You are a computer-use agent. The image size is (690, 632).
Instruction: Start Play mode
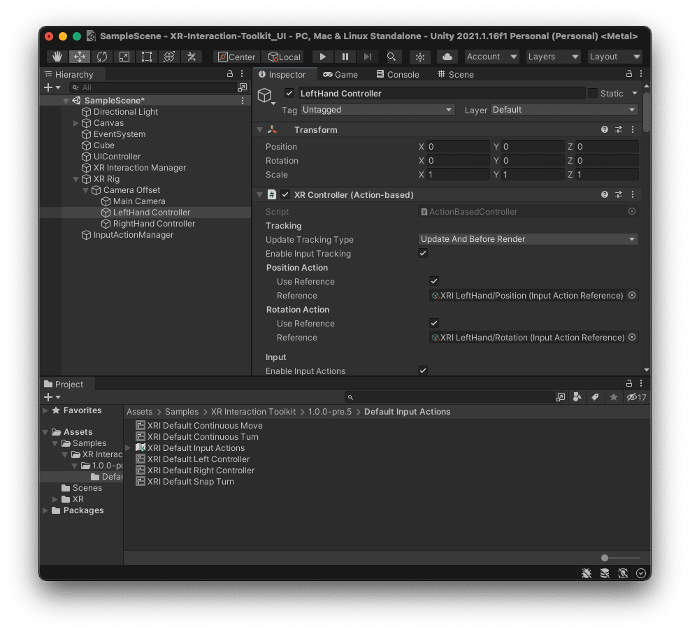click(x=322, y=57)
